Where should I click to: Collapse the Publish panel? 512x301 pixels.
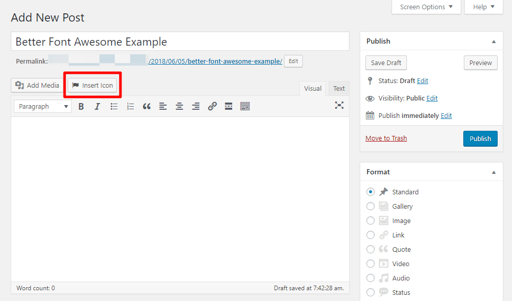click(x=494, y=42)
